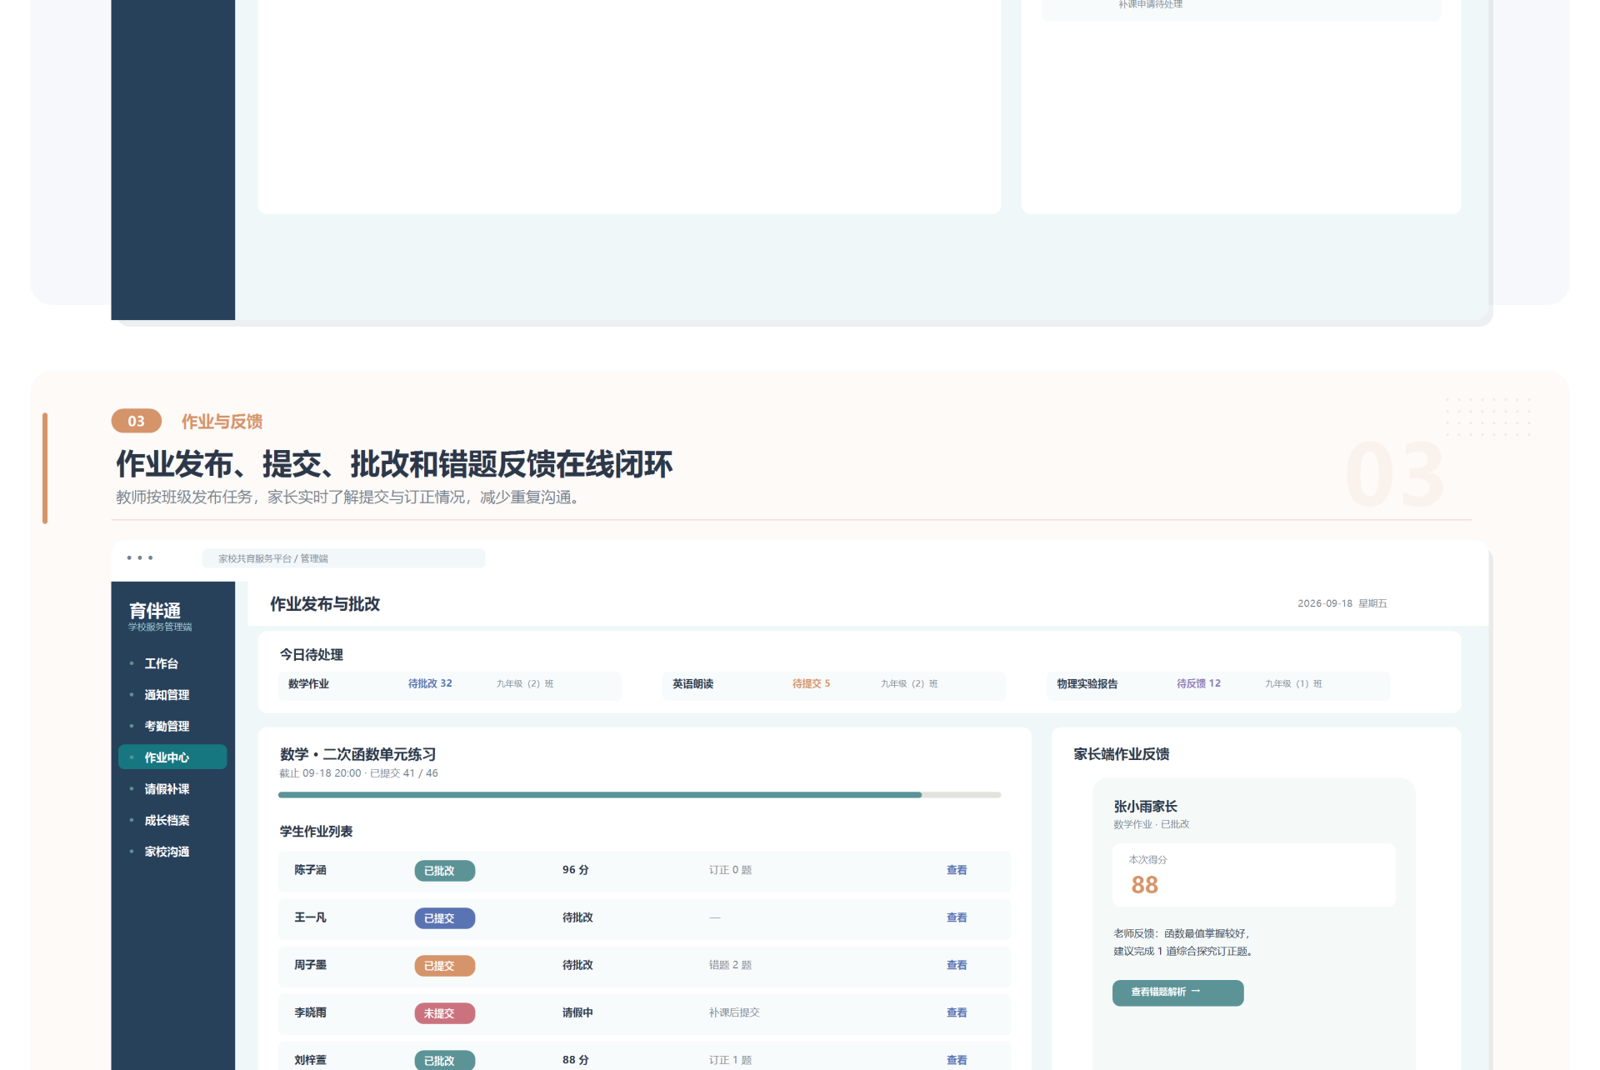Click the 03 section number badge
The image size is (1600, 1070).
[137, 421]
